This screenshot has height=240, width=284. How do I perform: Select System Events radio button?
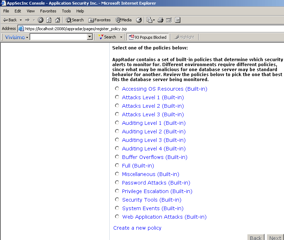click(117, 208)
